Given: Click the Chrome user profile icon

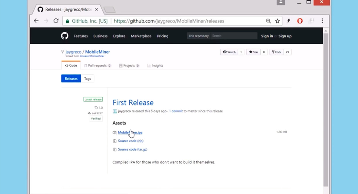Looking at the screenshot, I should (281, 2).
